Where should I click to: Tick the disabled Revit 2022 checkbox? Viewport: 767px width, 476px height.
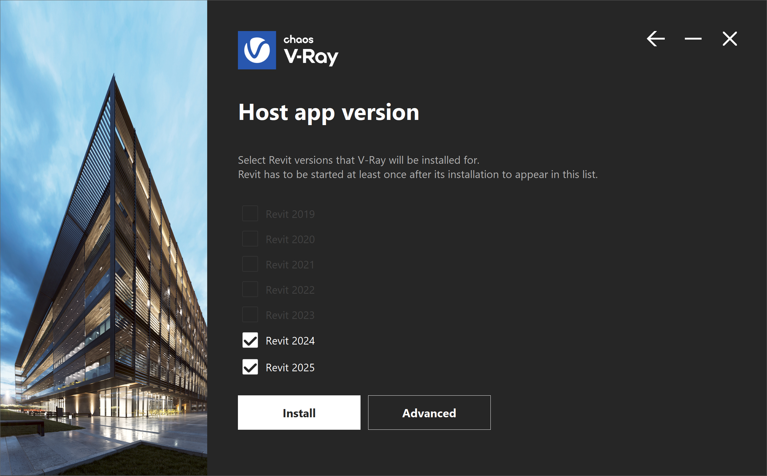point(250,289)
